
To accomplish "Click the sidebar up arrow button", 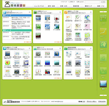I will (103, 12).
